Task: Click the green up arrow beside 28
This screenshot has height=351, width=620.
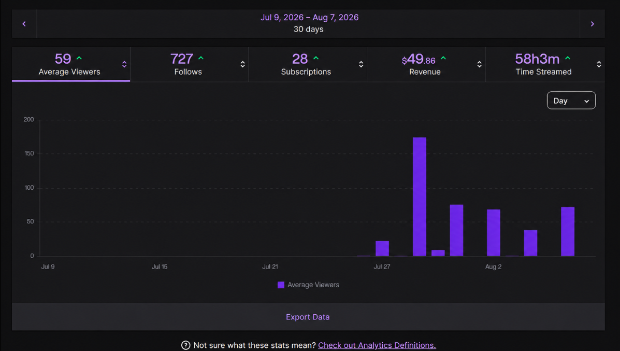Action: coord(316,58)
